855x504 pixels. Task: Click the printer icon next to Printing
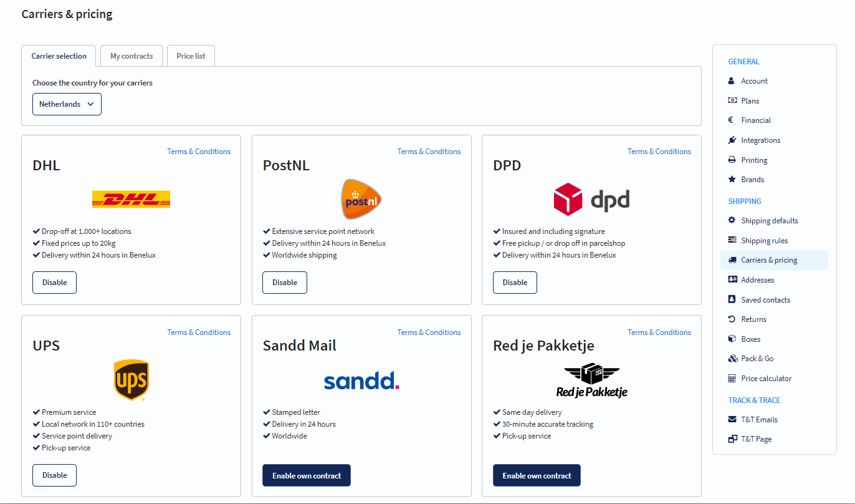[732, 160]
